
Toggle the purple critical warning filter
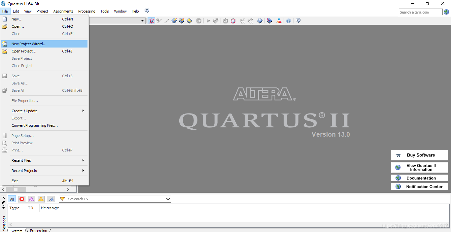click(x=31, y=199)
